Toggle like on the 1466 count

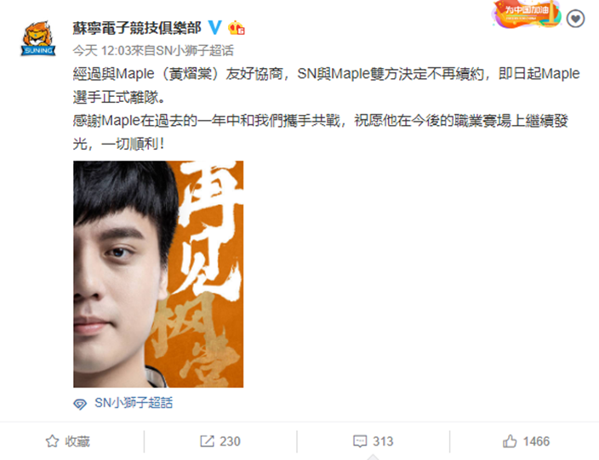pyautogui.click(x=526, y=441)
